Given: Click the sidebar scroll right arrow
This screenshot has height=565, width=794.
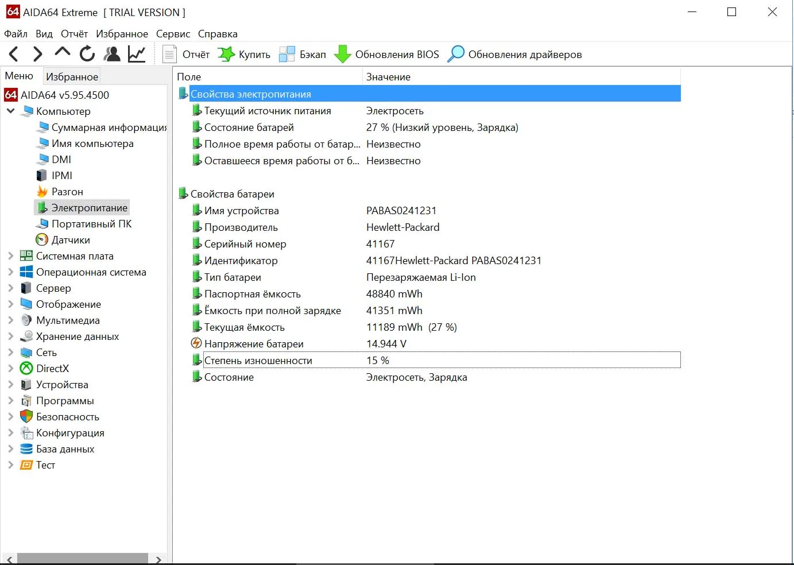Looking at the screenshot, I should click(x=158, y=559).
